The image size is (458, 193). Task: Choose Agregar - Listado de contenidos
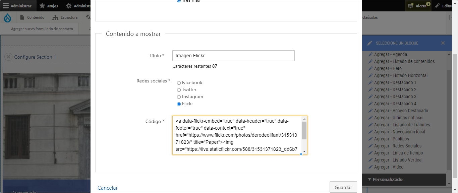click(404, 61)
